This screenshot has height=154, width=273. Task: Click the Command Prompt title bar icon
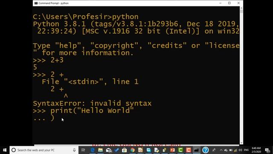coord(36,3)
